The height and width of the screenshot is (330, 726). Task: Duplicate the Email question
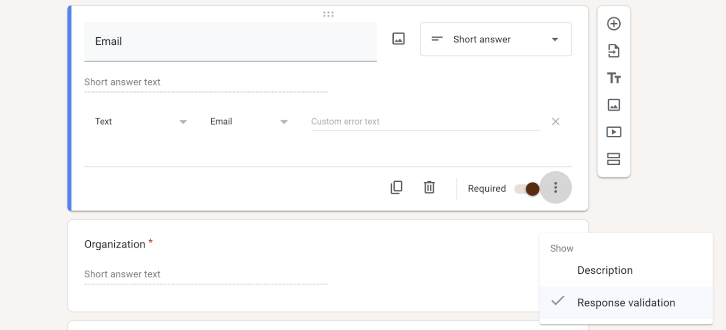point(396,187)
